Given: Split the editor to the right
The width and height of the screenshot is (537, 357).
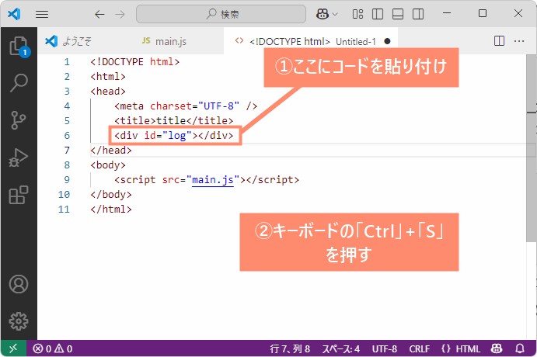Looking at the screenshot, I should pos(500,41).
